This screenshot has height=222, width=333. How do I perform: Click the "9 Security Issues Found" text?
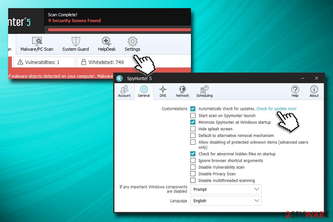74,21
